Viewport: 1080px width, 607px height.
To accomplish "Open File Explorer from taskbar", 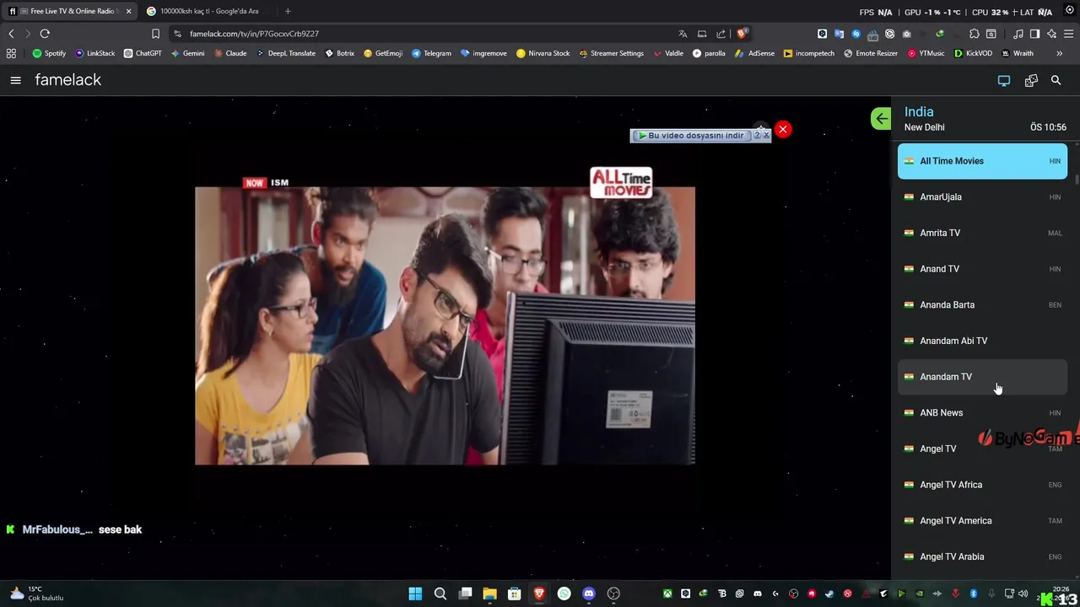I will pos(489,594).
